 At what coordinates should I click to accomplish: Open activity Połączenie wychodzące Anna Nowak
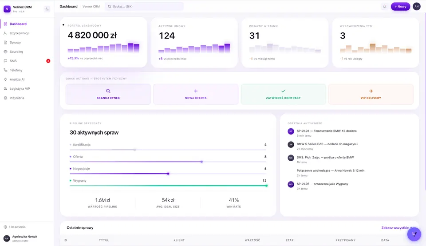click(349, 173)
